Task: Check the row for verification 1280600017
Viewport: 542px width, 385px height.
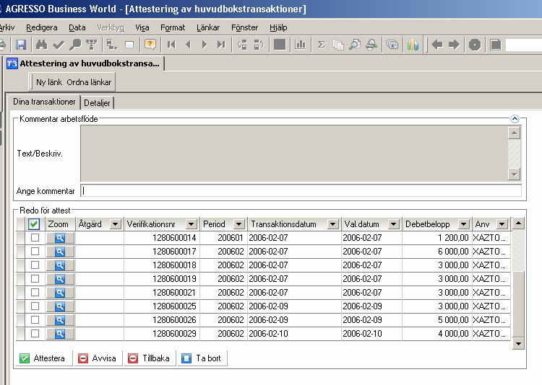Action: [x=35, y=251]
